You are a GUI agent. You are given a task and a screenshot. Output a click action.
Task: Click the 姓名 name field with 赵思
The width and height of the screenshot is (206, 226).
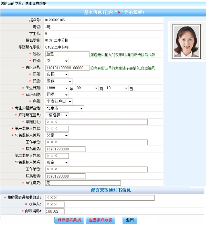(67, 54)
